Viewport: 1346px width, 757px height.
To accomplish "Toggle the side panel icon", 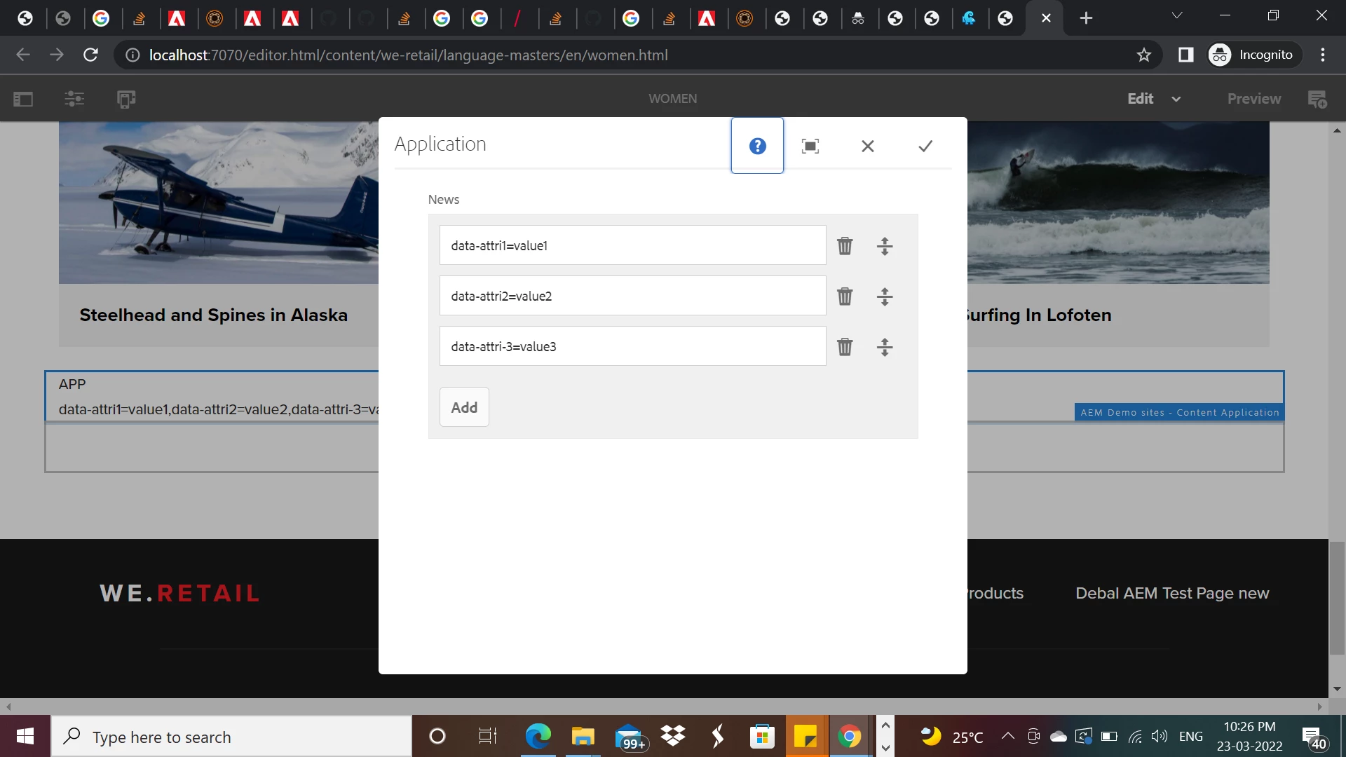I will tap(23, 99).
